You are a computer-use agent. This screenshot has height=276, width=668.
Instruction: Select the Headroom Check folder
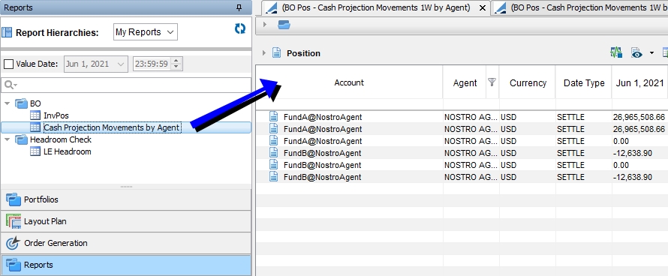point(61,139)
